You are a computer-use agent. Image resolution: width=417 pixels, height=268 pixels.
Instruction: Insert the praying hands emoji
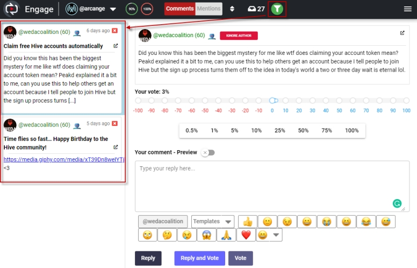[226, 235]
